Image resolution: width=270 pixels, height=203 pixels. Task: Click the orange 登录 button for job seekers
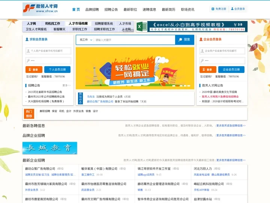34,70
